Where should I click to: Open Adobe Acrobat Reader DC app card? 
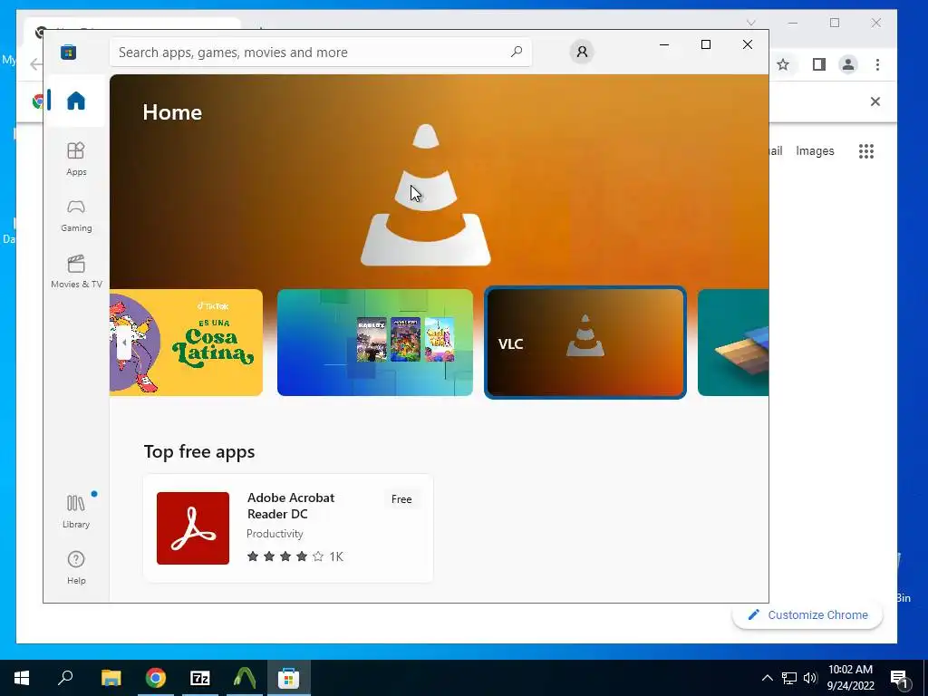(x=288, y=528)
